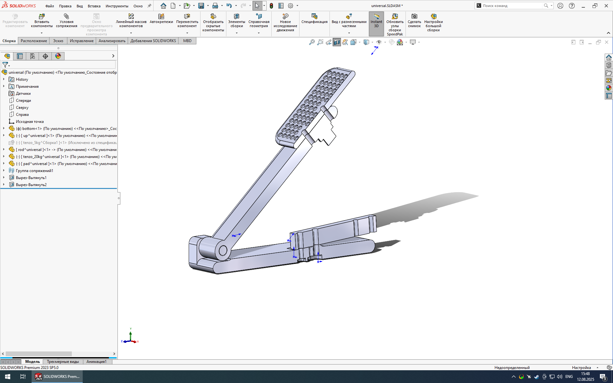The image size is (613, 383).
Task: Open the PropertyManager tab icon in side panel
Action: pyautogui.click(x=20, y=56)
